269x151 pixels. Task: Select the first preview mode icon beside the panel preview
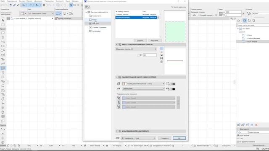coord(161,49)
